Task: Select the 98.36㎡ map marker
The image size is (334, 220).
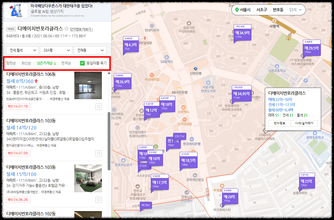Action: (146, 205)
